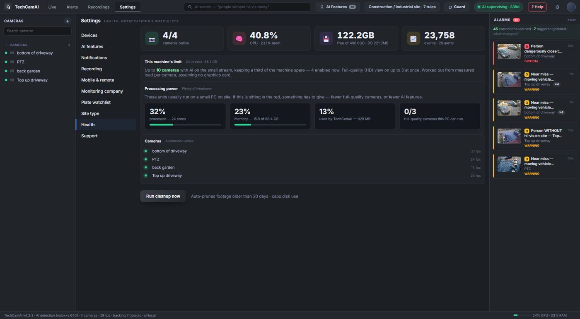The image size is (580, 319).
Task: Click green status dot for PTZ in Health list
Action: 146,159
